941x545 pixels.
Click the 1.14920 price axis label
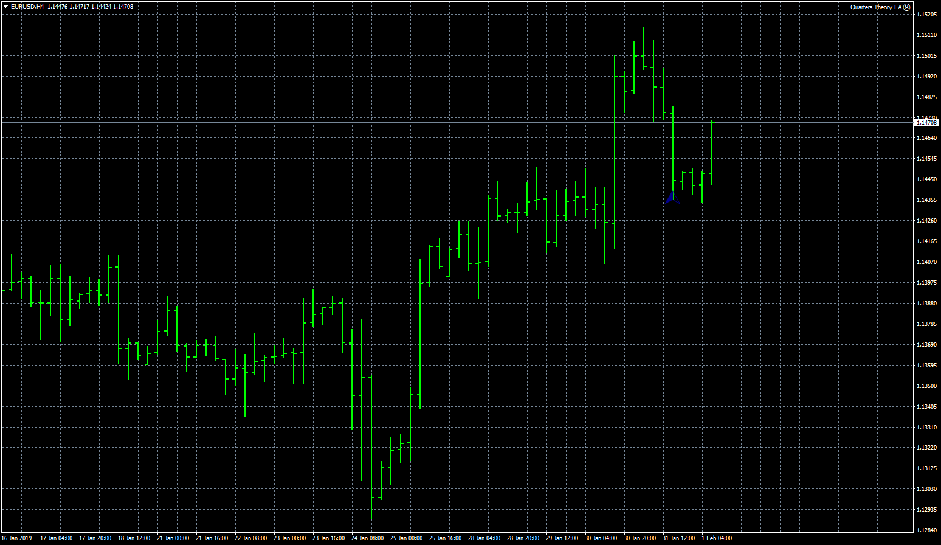click(926, 77)
